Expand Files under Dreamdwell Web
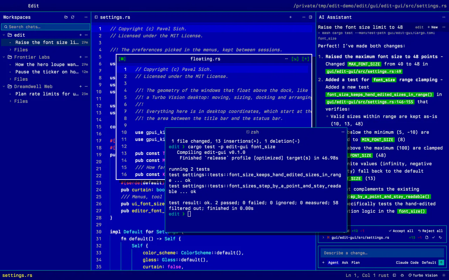This screenshot has width=449, height=280. [11, 101]
